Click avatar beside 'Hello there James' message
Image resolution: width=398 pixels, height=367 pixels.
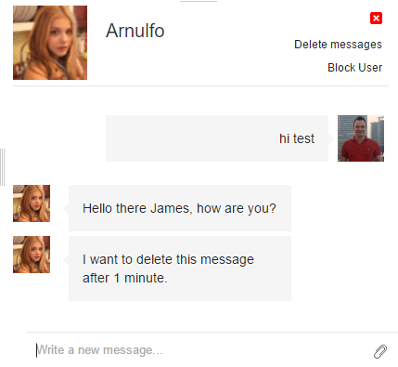[x=32, y=203]
